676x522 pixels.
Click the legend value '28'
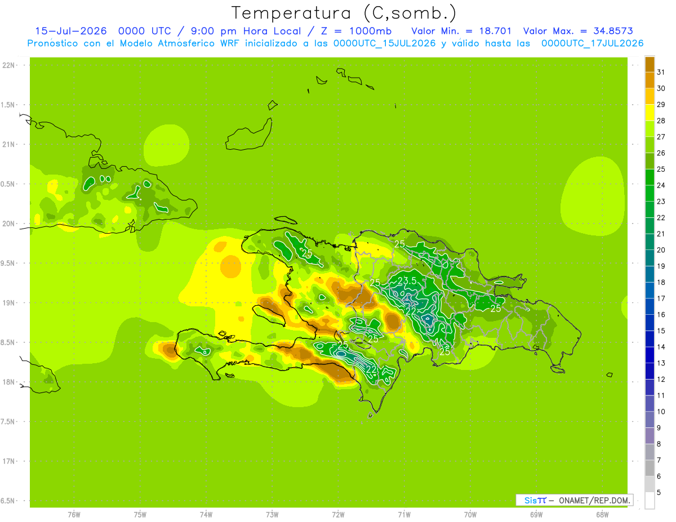pos(661,121)
